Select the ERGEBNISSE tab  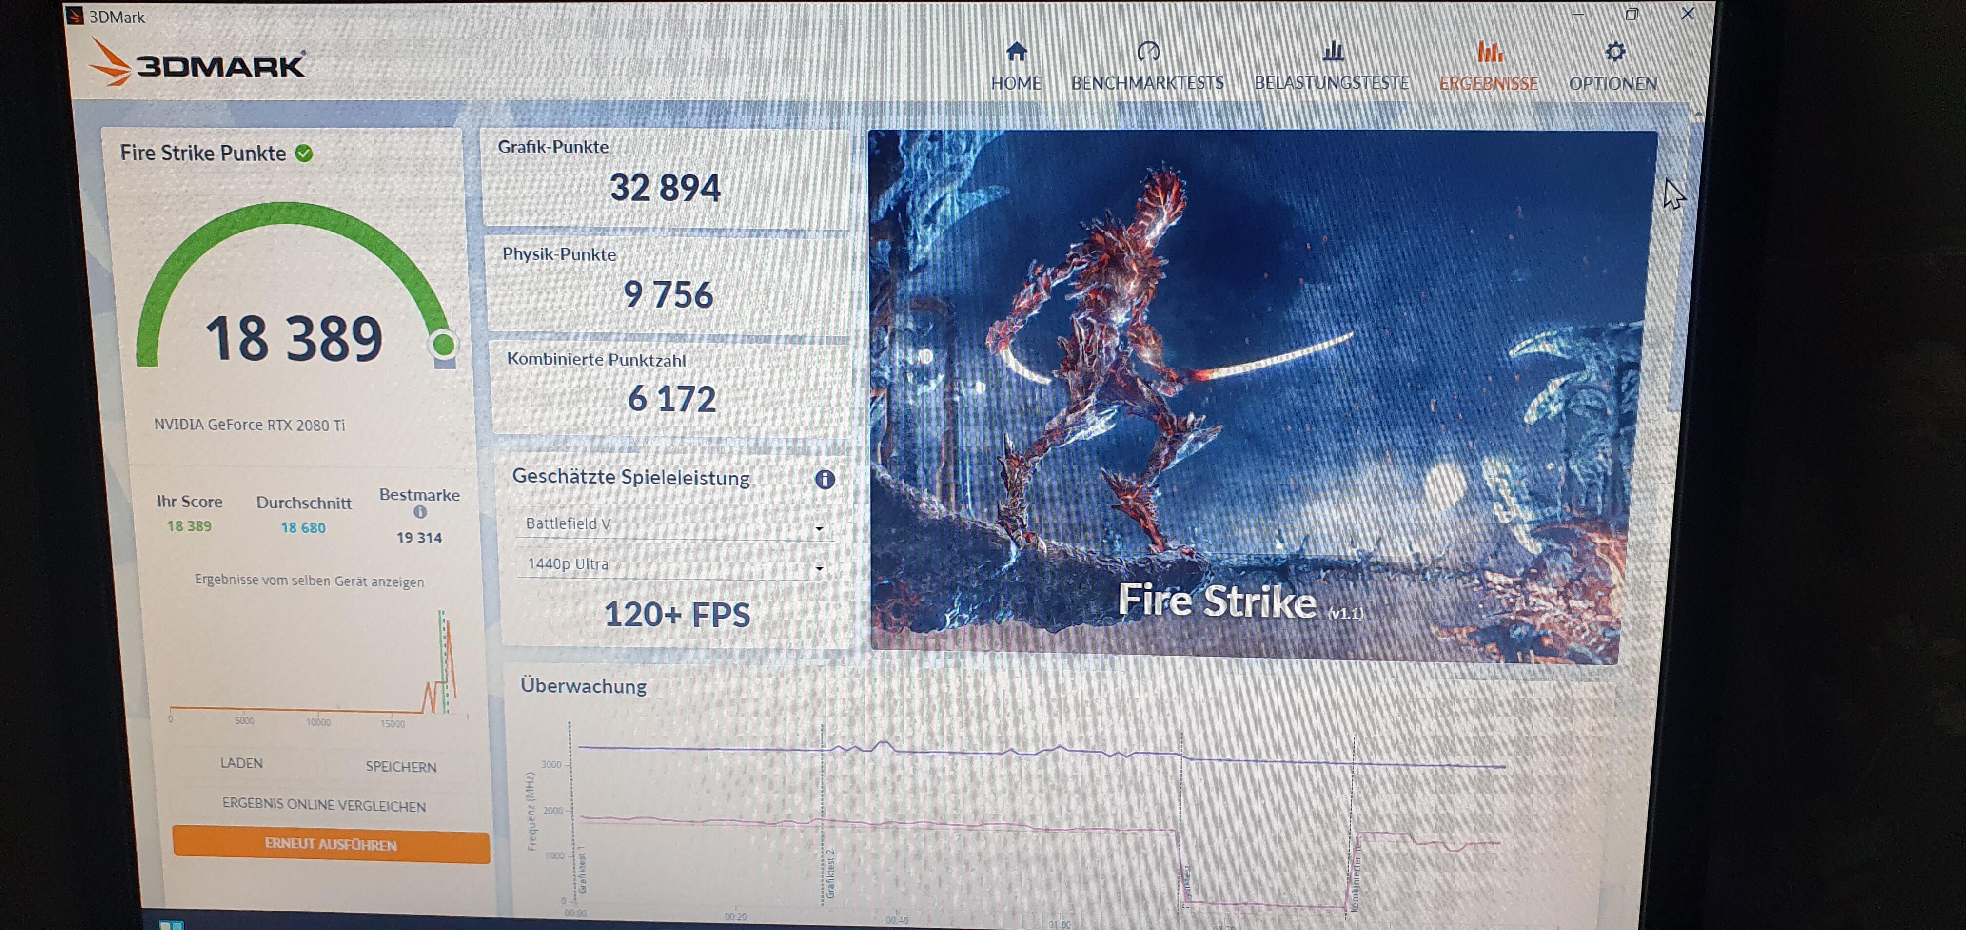coord(1488,66)
